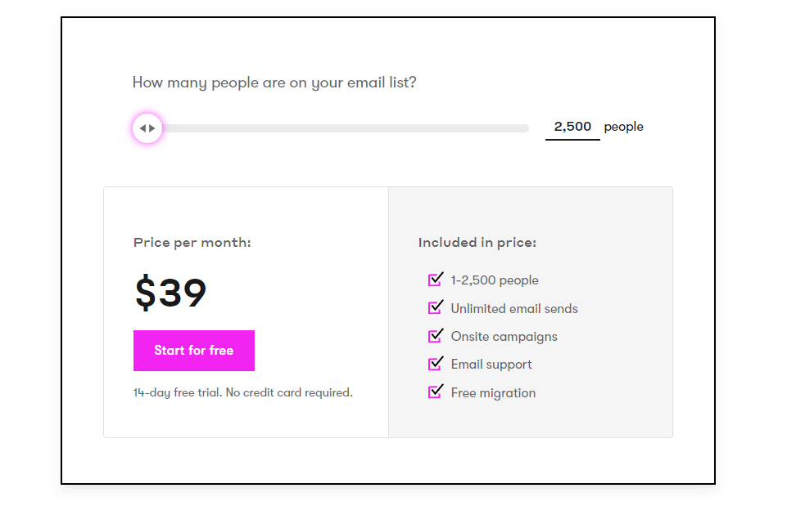Click the 'Free migration' feature text
796x515 pixels.
coord(493,393)
